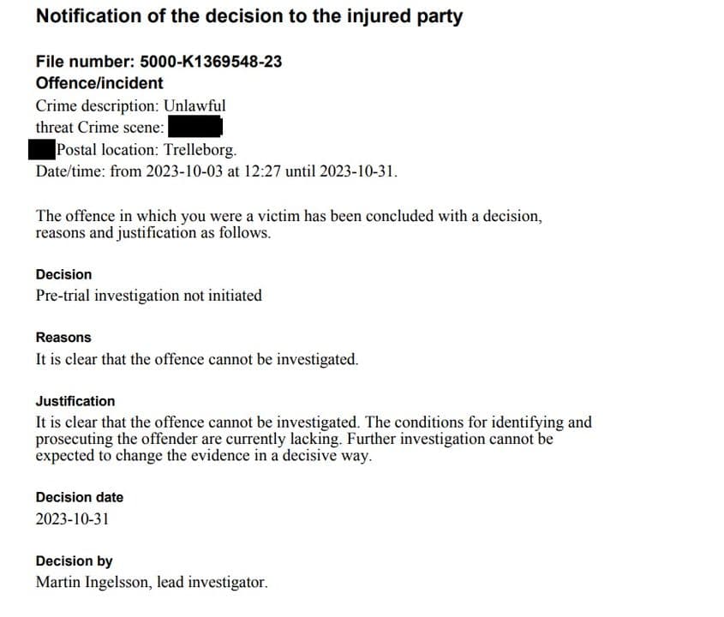Click the sentence starting 'The offence in which'
The width and height of the screenshot is (724, 617).
point(288,216)
